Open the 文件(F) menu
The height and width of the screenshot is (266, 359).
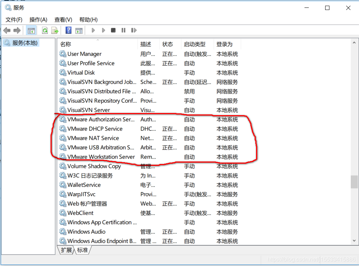(14, 20)
